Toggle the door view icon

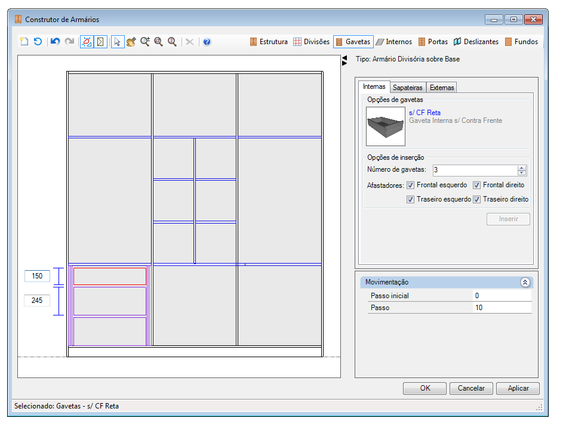pyautogui.click(x=100, y=42)
